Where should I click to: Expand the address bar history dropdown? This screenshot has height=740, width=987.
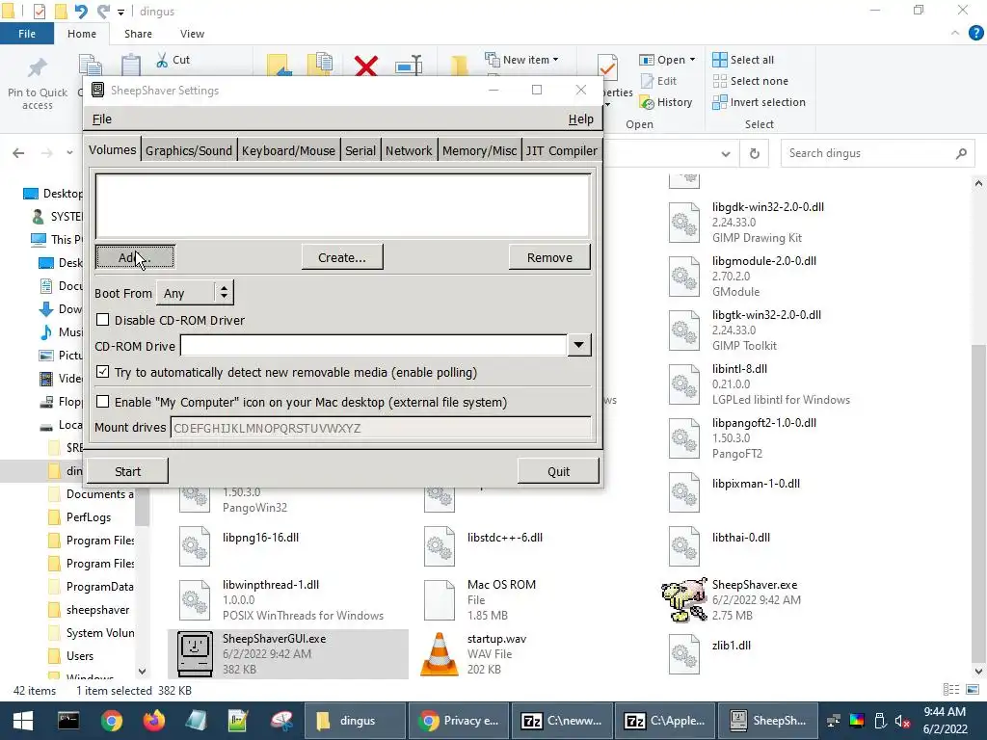coord(726,153)
